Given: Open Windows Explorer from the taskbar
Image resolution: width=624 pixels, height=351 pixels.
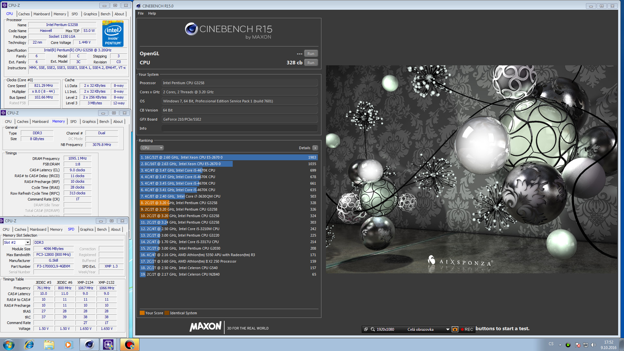Looking at the screenshot, I should click(49, 344).
